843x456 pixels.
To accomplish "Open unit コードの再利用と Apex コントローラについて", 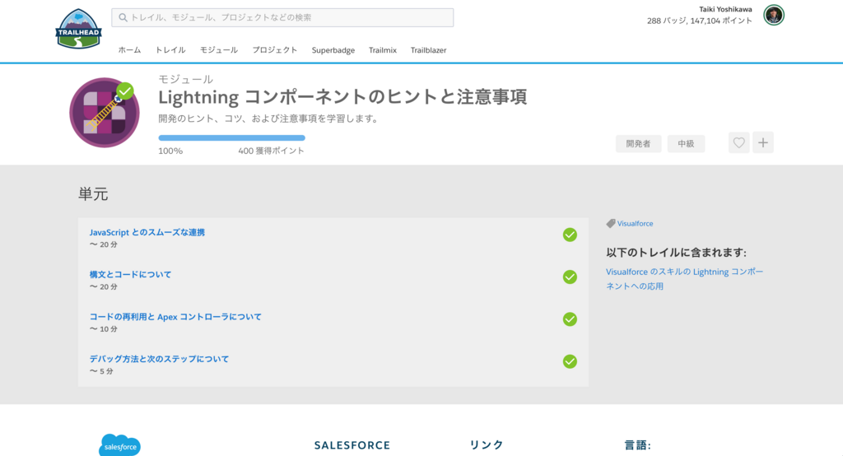I will (175, 317).
